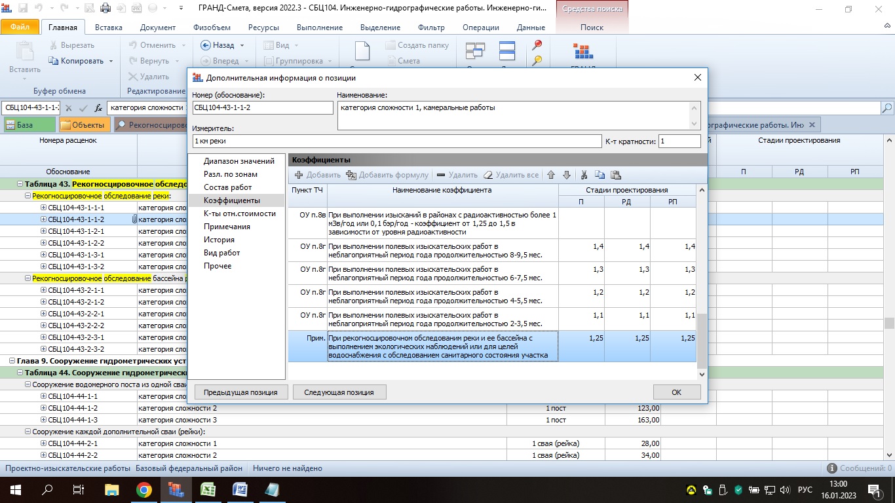Click the copy icon in coefficients toolbar

(x=600, y=175)
